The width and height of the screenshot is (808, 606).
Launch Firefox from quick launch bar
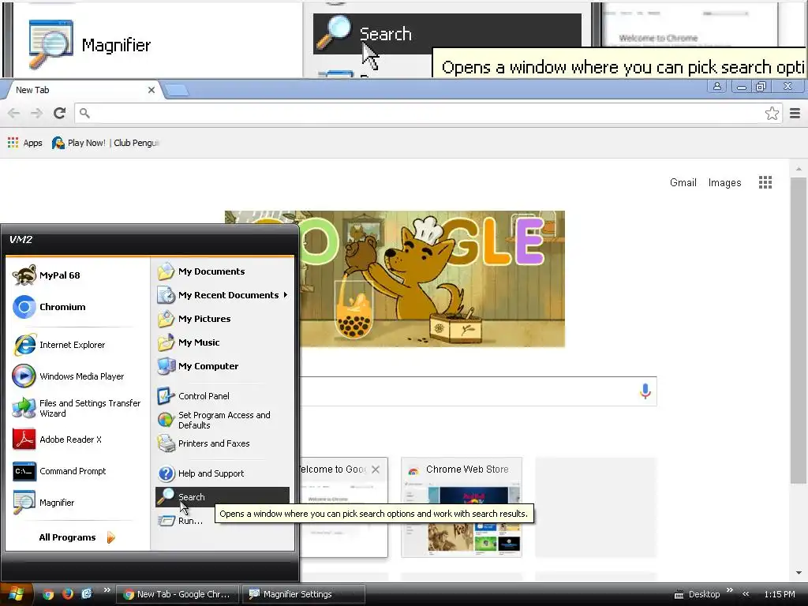(x=68, y=594)
